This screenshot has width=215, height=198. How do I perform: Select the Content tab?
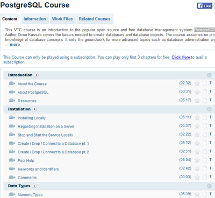(10, 19)
